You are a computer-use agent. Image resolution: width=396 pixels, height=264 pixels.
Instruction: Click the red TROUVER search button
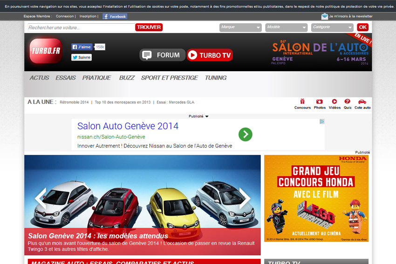[149, 27]
